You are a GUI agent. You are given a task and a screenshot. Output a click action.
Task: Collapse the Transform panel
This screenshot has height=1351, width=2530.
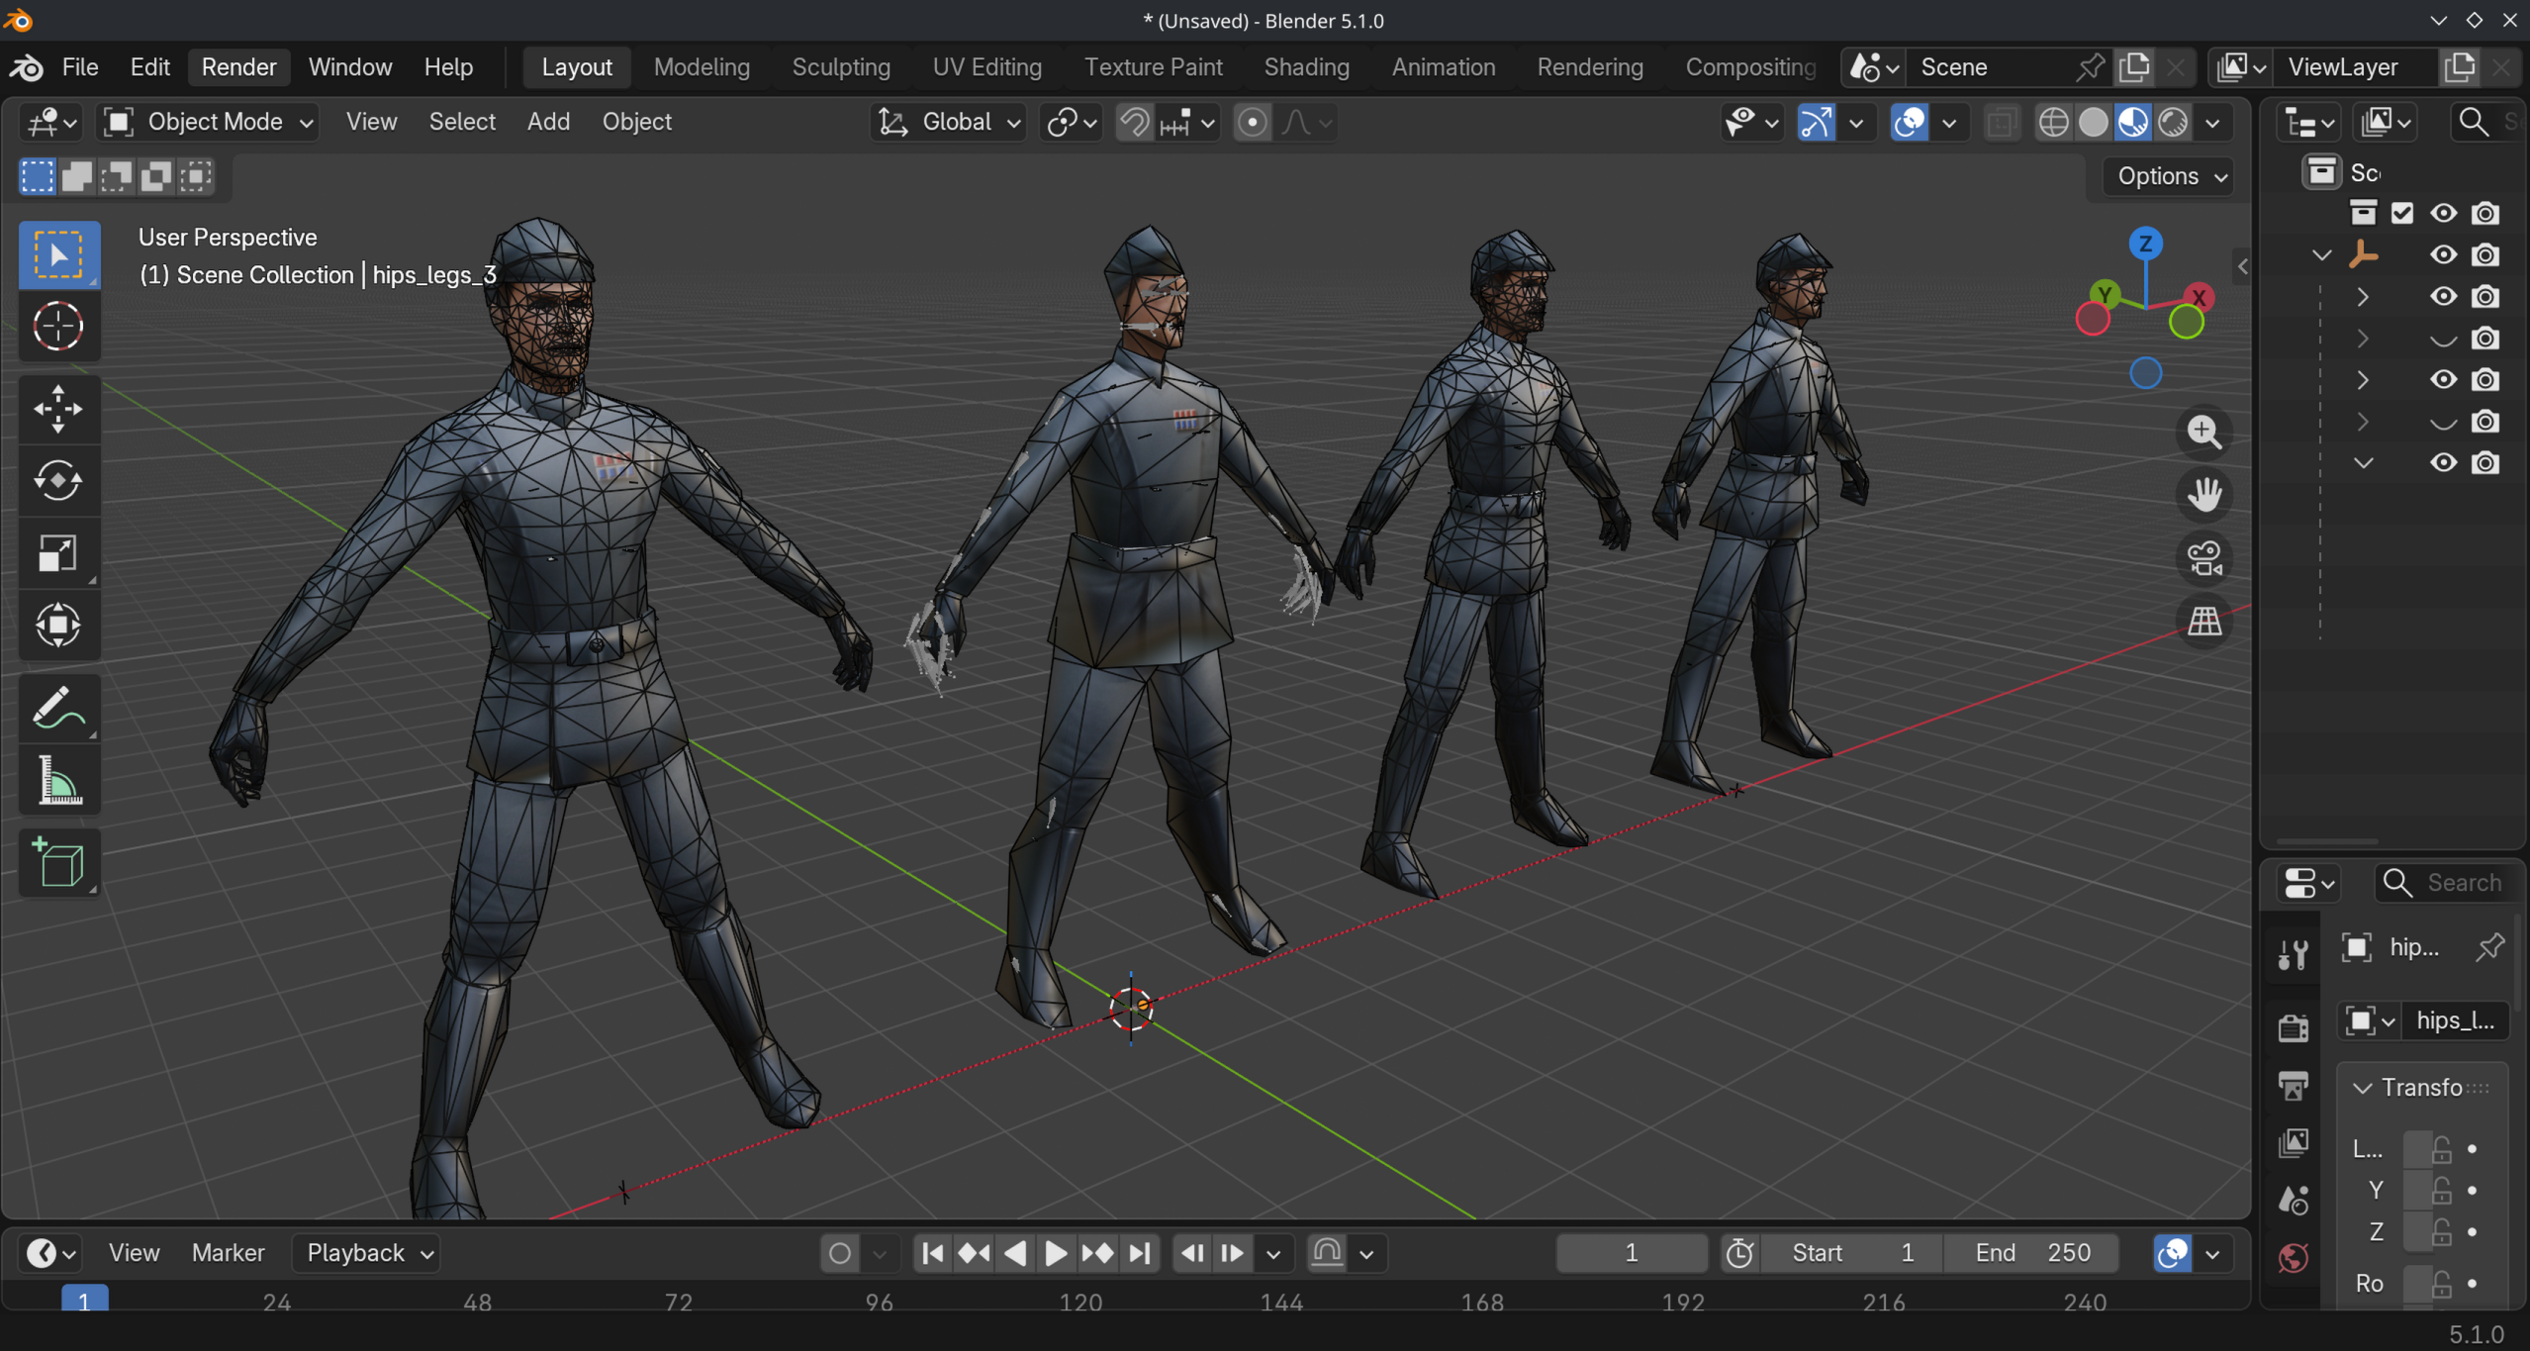coord(2362,1088)
